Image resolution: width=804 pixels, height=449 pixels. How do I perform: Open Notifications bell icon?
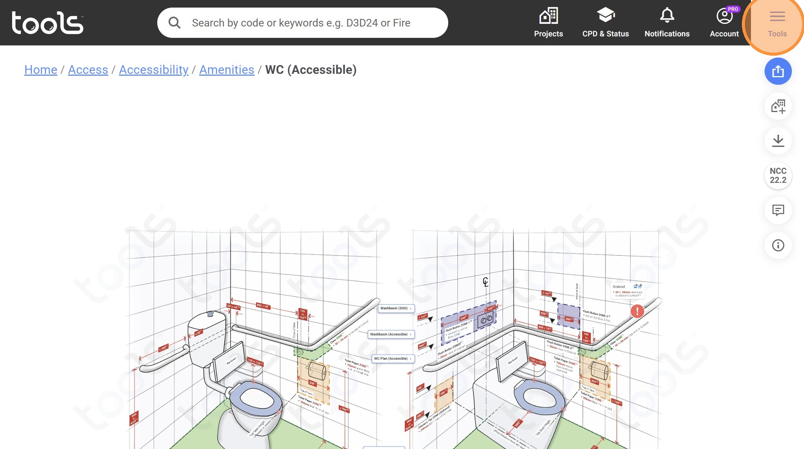(667, 23)
